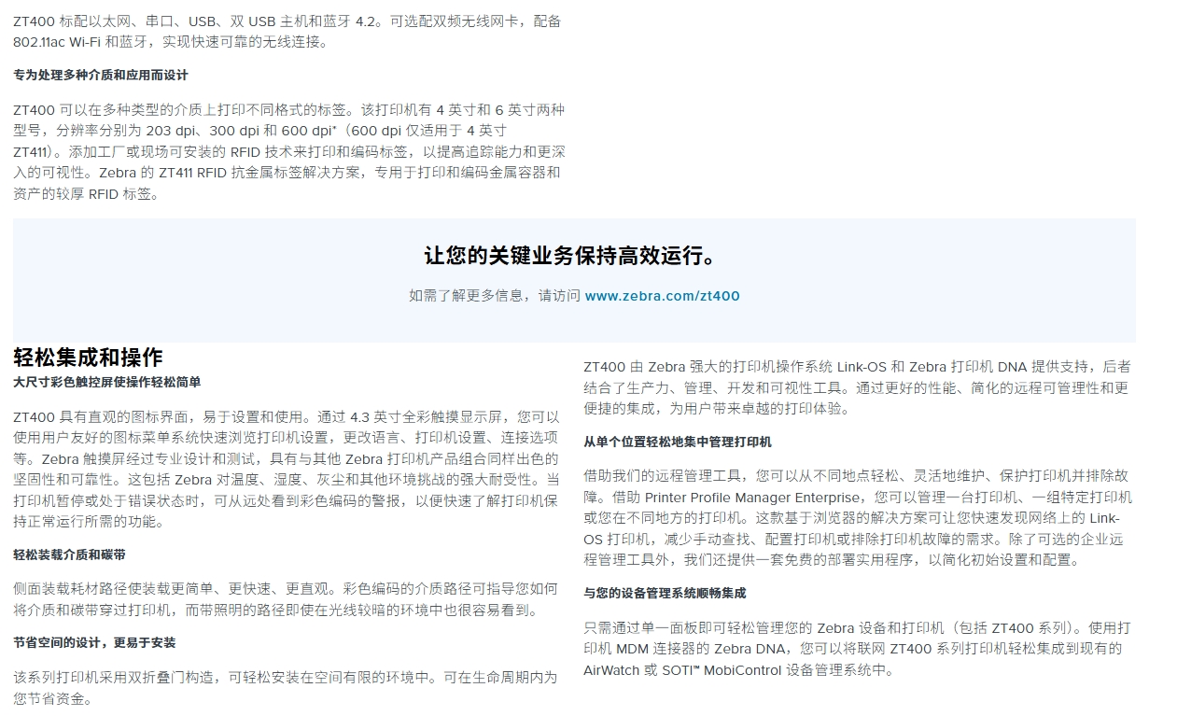Click the subheading 轻松装载介质和碳带
Viewport: 1177px width, 716px height.
tap(69, 555)
